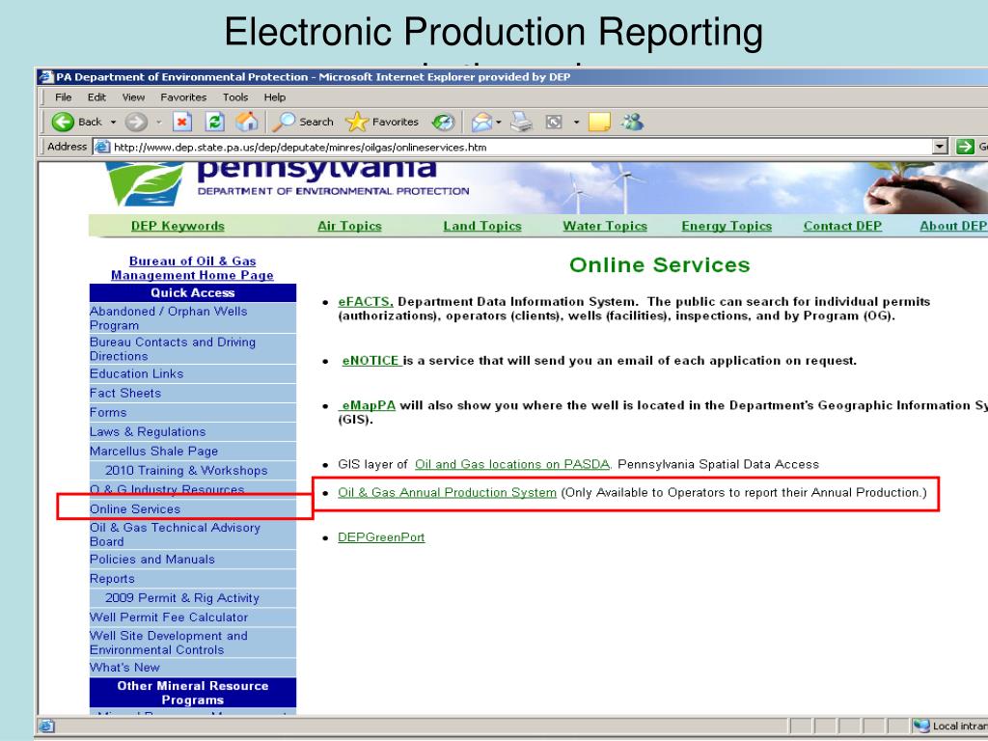Viewport: 988px width, 741px height.
Task: Click the green Go arrow button
Action: 965,147
